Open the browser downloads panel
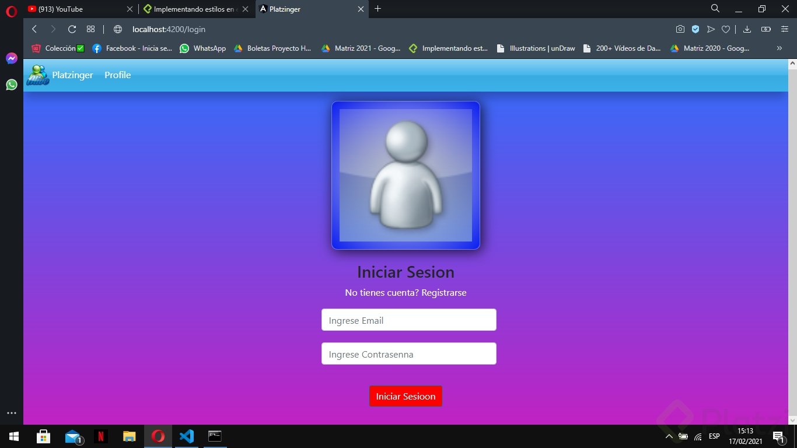This screenshot has height=448, width=797. (x=747, y=29)
